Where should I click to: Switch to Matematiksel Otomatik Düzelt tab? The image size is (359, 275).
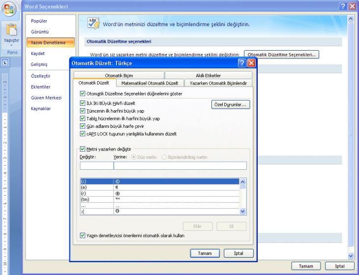click(x=150, y=83)
